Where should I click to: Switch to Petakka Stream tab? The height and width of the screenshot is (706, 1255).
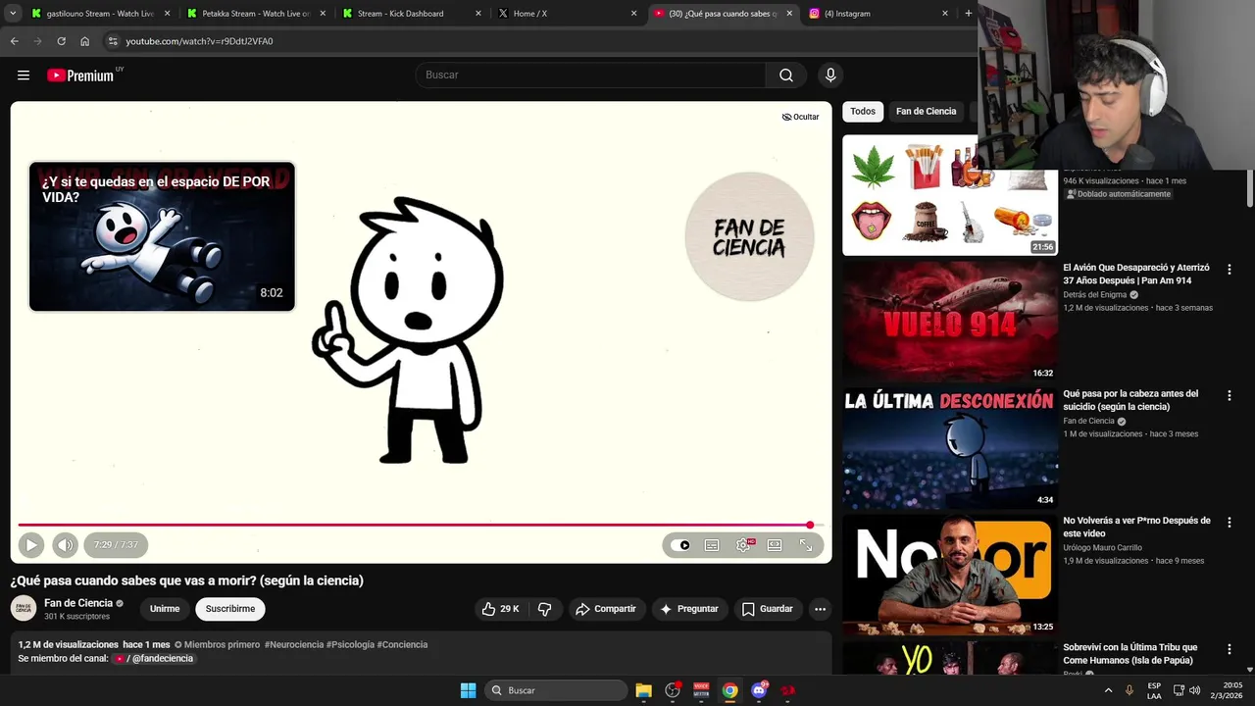point(256,14)
